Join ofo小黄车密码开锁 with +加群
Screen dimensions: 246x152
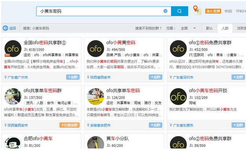[x=238, y=125]
